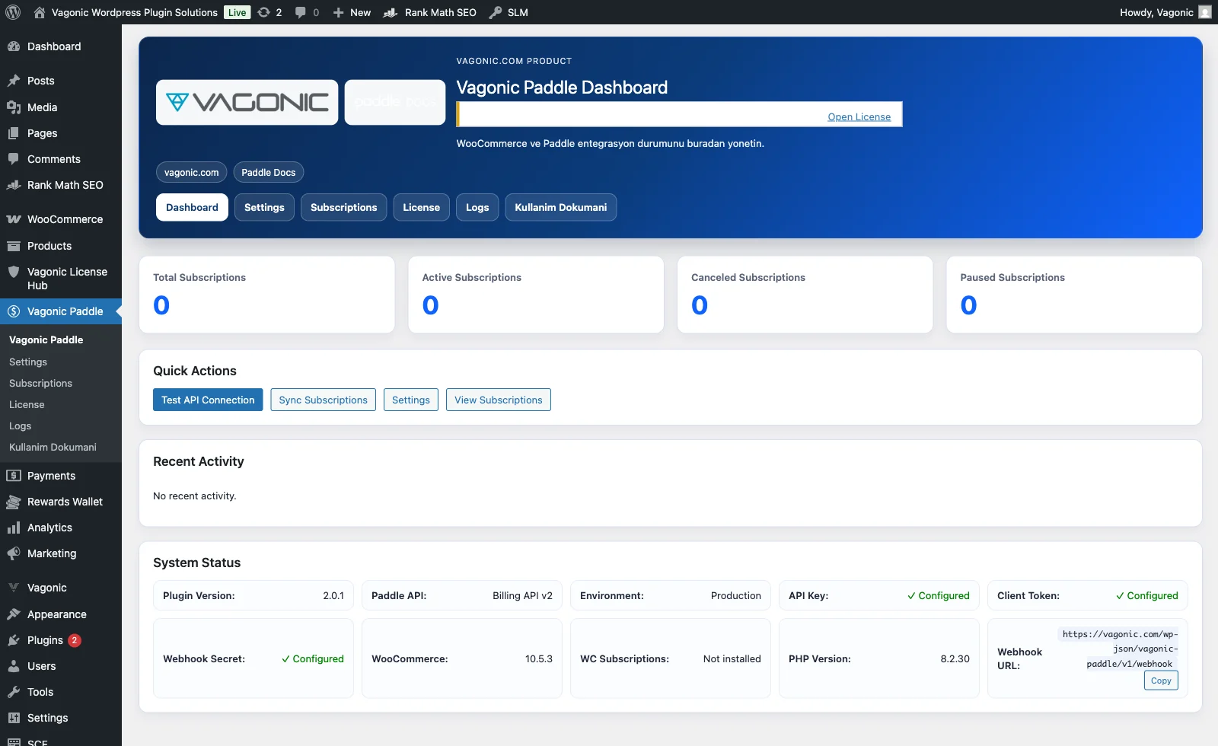
Task: Click the Plugin Version value 2.0.1
Action: [x=333, y=595]
